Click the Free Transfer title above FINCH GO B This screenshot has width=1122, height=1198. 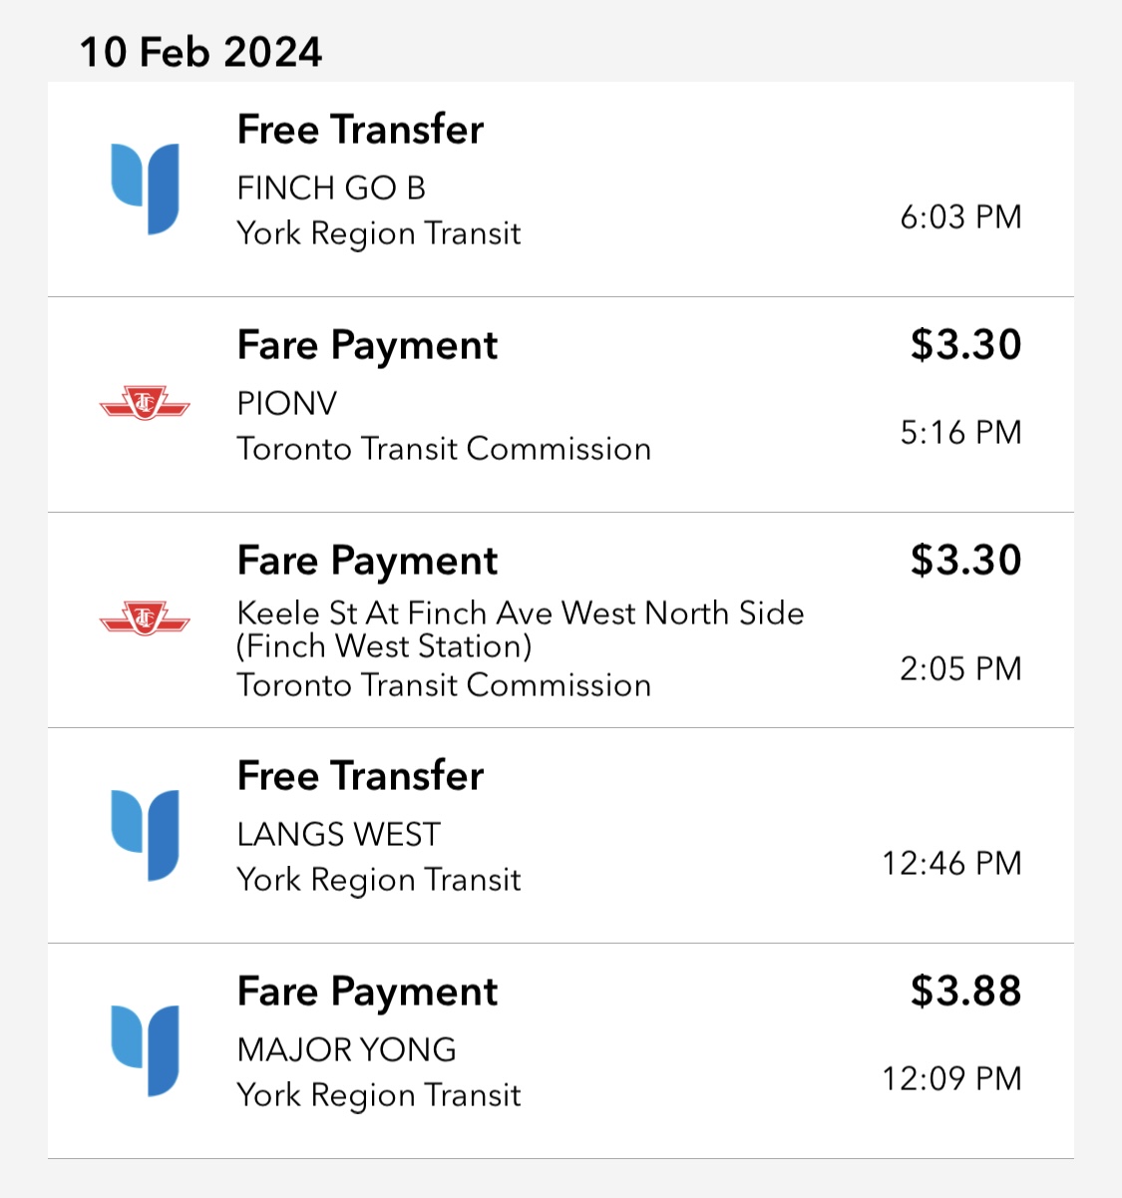pos(360,130)
